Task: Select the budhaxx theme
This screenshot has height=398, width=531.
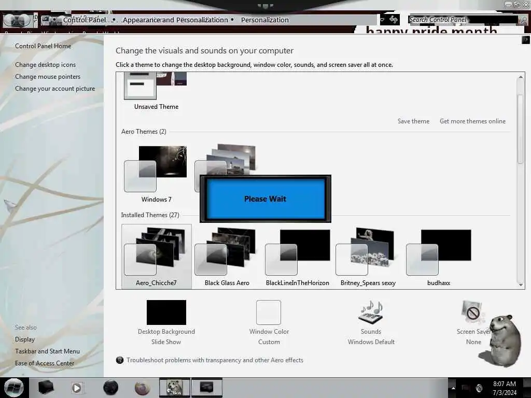Action: tap(439, 257)
